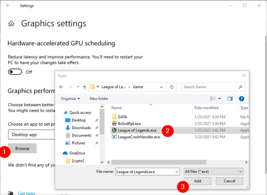Select OneDrive in navigation pane

(x=74, y=153)
